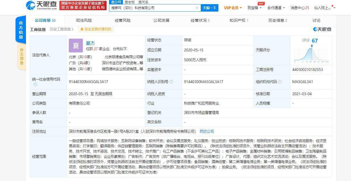Click the 工商注册号 value 440300210182553
The width and height of the screenshot is (351, 181).
(307, 70)
